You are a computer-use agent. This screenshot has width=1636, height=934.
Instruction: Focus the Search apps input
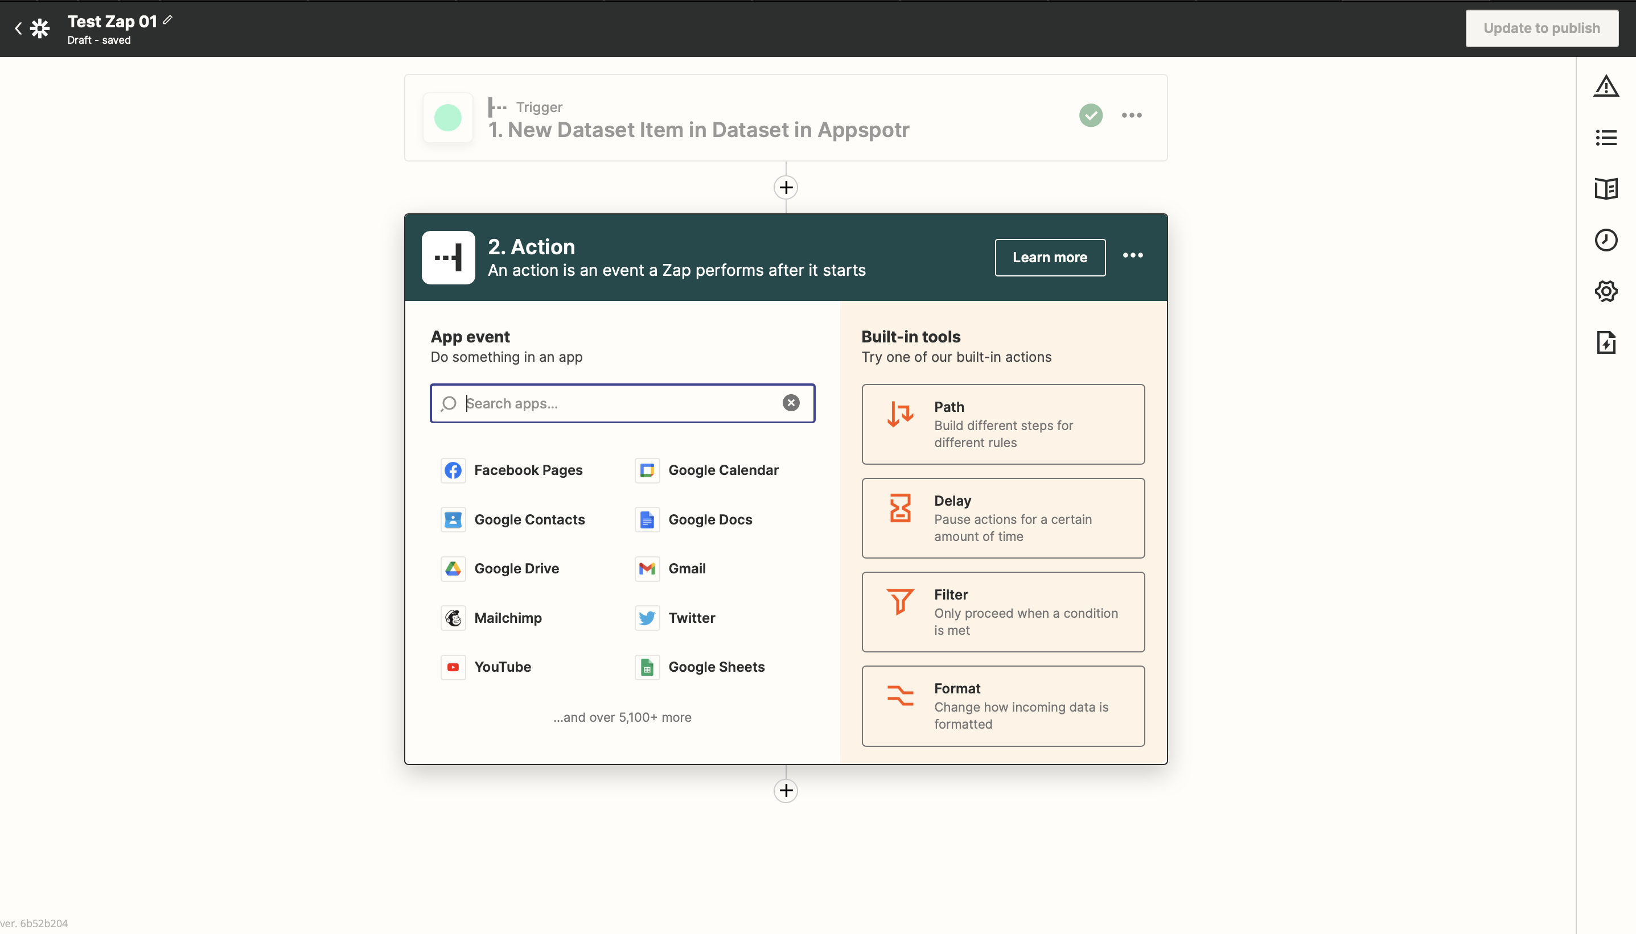(x=622, y=403)
